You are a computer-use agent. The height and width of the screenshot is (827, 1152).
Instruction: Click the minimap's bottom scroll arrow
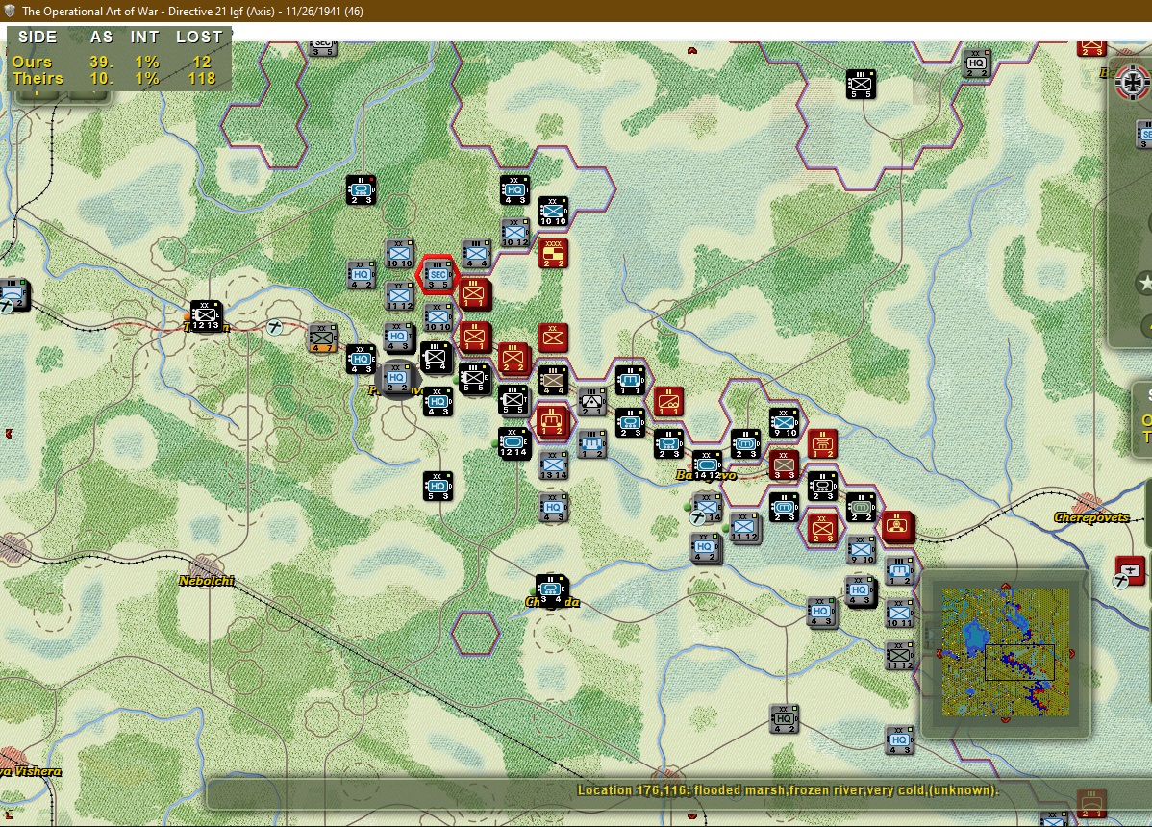coord(1005,719)
